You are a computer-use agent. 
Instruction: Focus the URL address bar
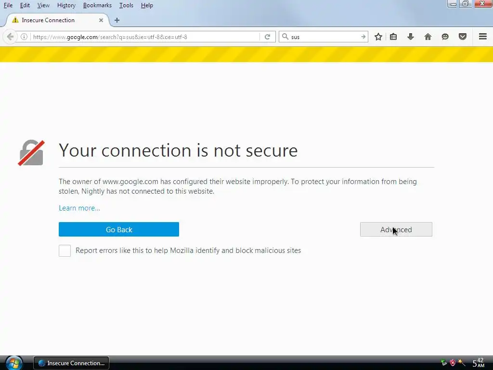click(x=144, y=37)
